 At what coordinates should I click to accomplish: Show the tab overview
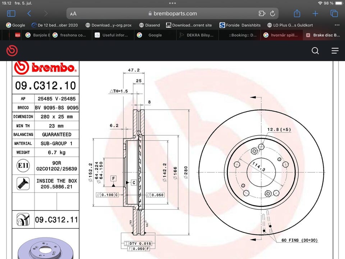[334, 14]
